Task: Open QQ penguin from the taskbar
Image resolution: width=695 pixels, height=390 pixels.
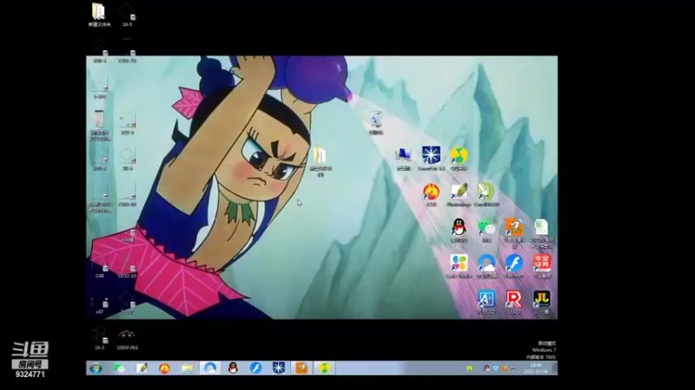Action: 233,367
